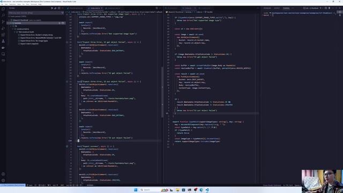Switch to the PROBLEMS panel tab
The width and height of the screenshot is (343, 193).
[267, 8]
